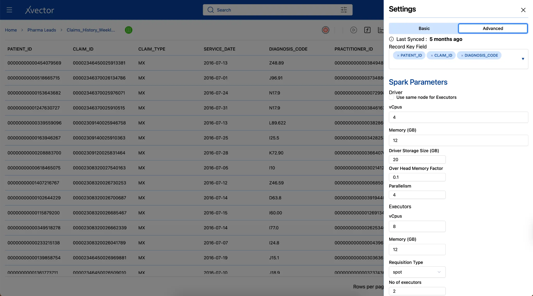Select patient ID 00000000001247630727 cell

click(x=34, y=108)
